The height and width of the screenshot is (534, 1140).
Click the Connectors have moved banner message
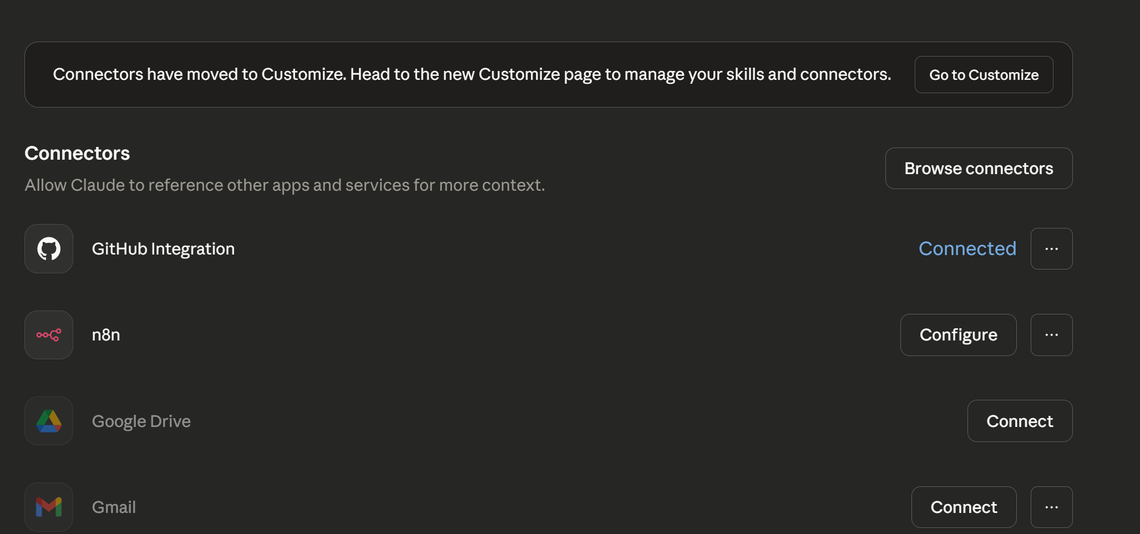tap(472, 74)
